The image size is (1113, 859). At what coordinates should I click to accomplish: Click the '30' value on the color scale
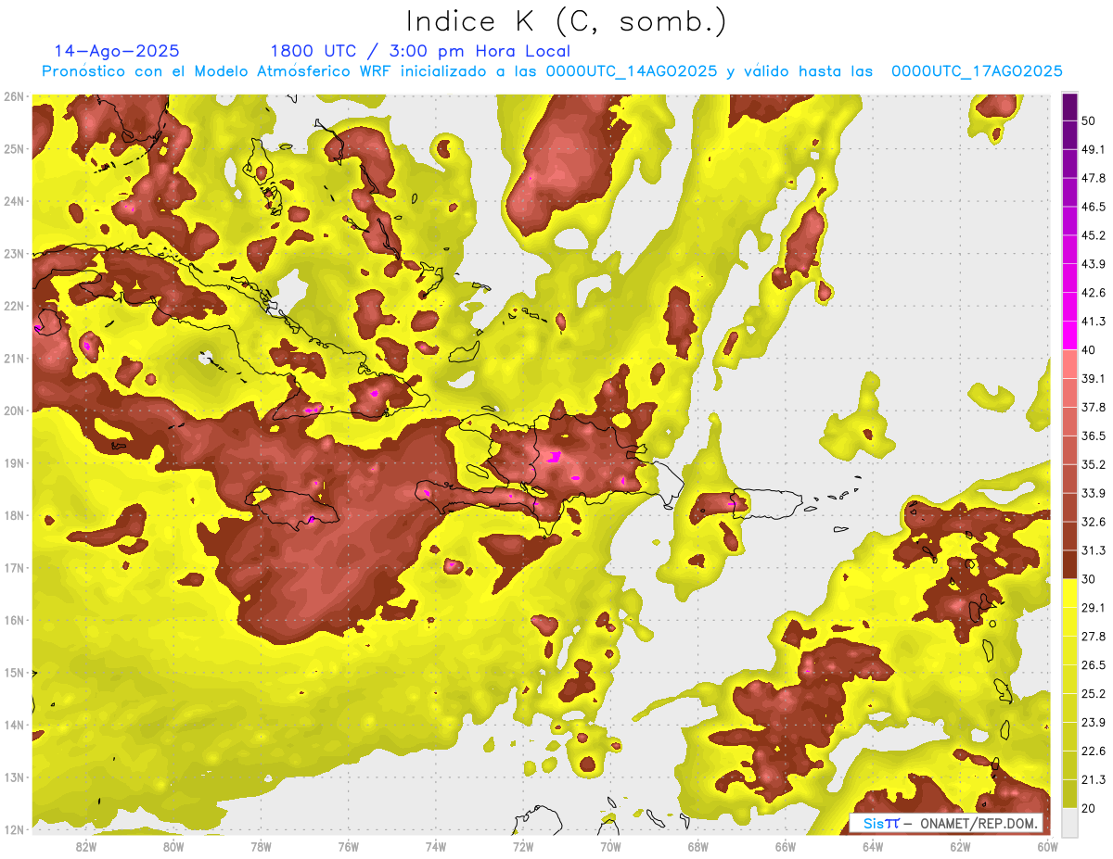point(1090,579)
